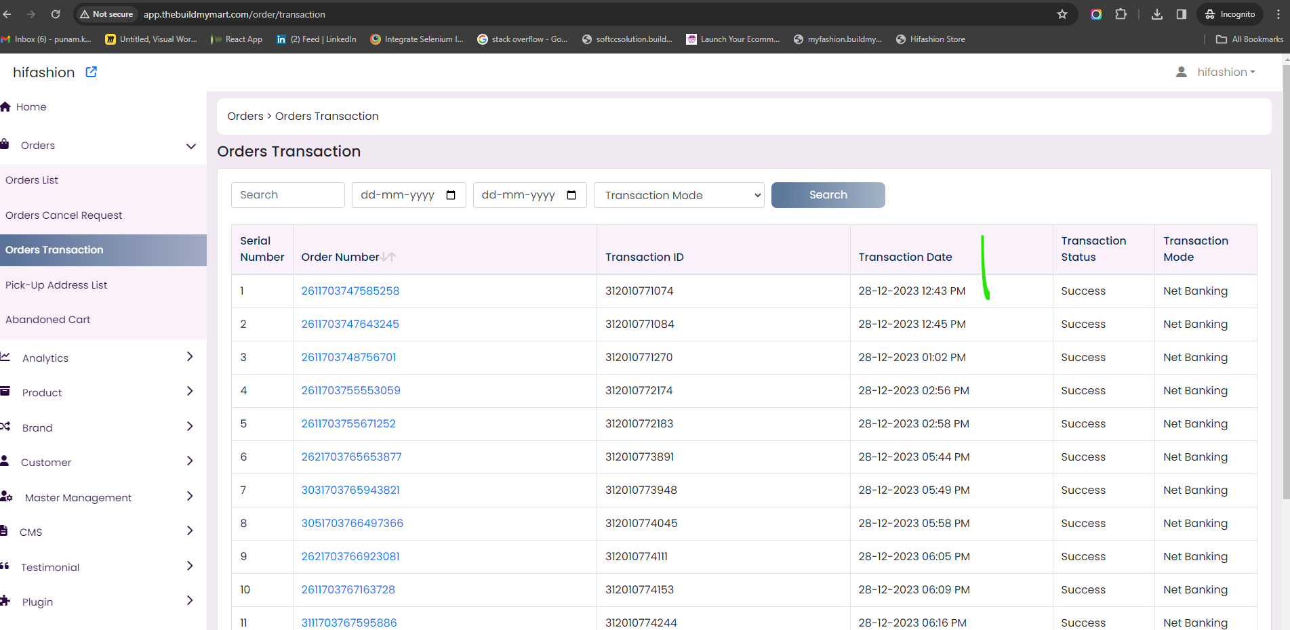
Task: Click the Product box icon
Action: [x=5, y=391]
